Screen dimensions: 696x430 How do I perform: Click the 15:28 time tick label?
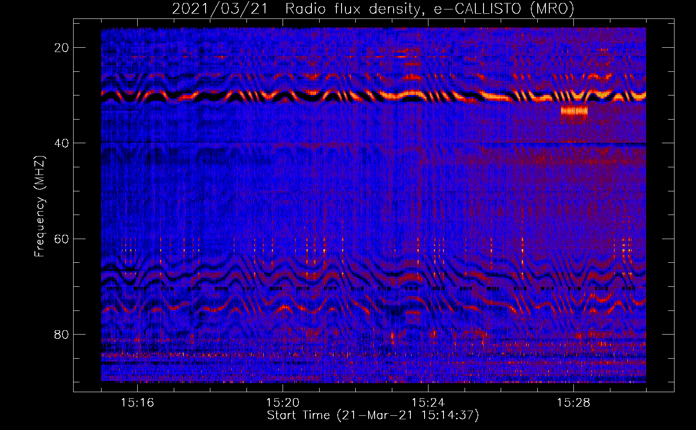click(x=573, y=403)
